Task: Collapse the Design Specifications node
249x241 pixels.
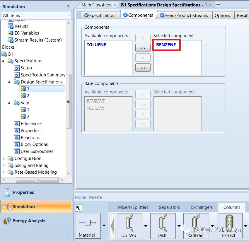Action: [9, 82]
